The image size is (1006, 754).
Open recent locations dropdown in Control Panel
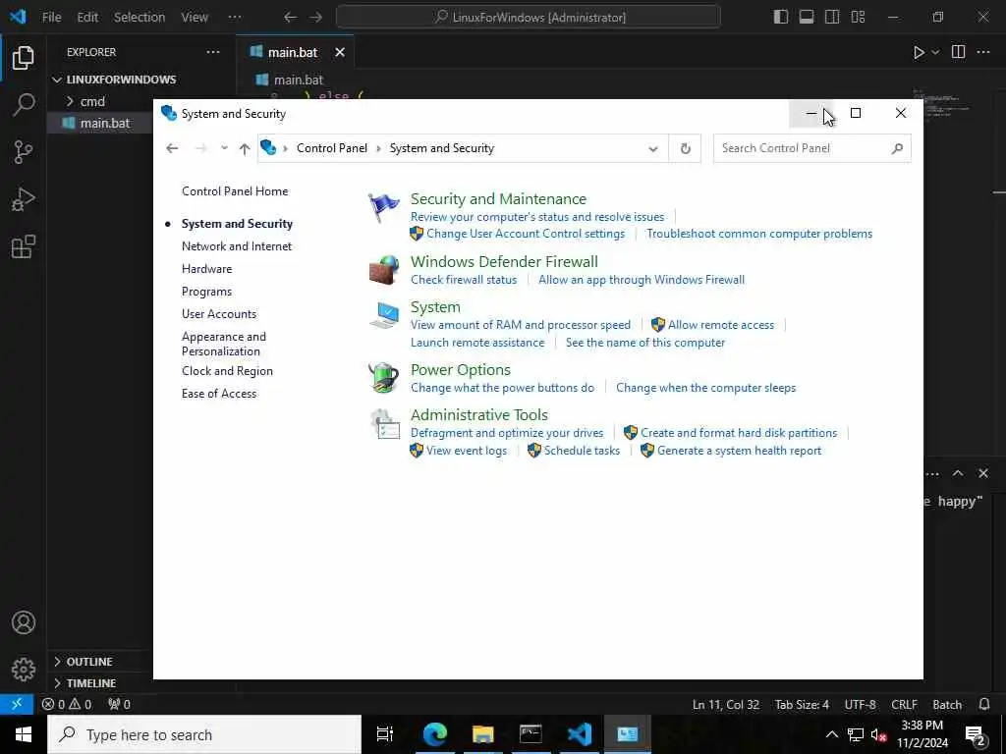click(224, 148)
